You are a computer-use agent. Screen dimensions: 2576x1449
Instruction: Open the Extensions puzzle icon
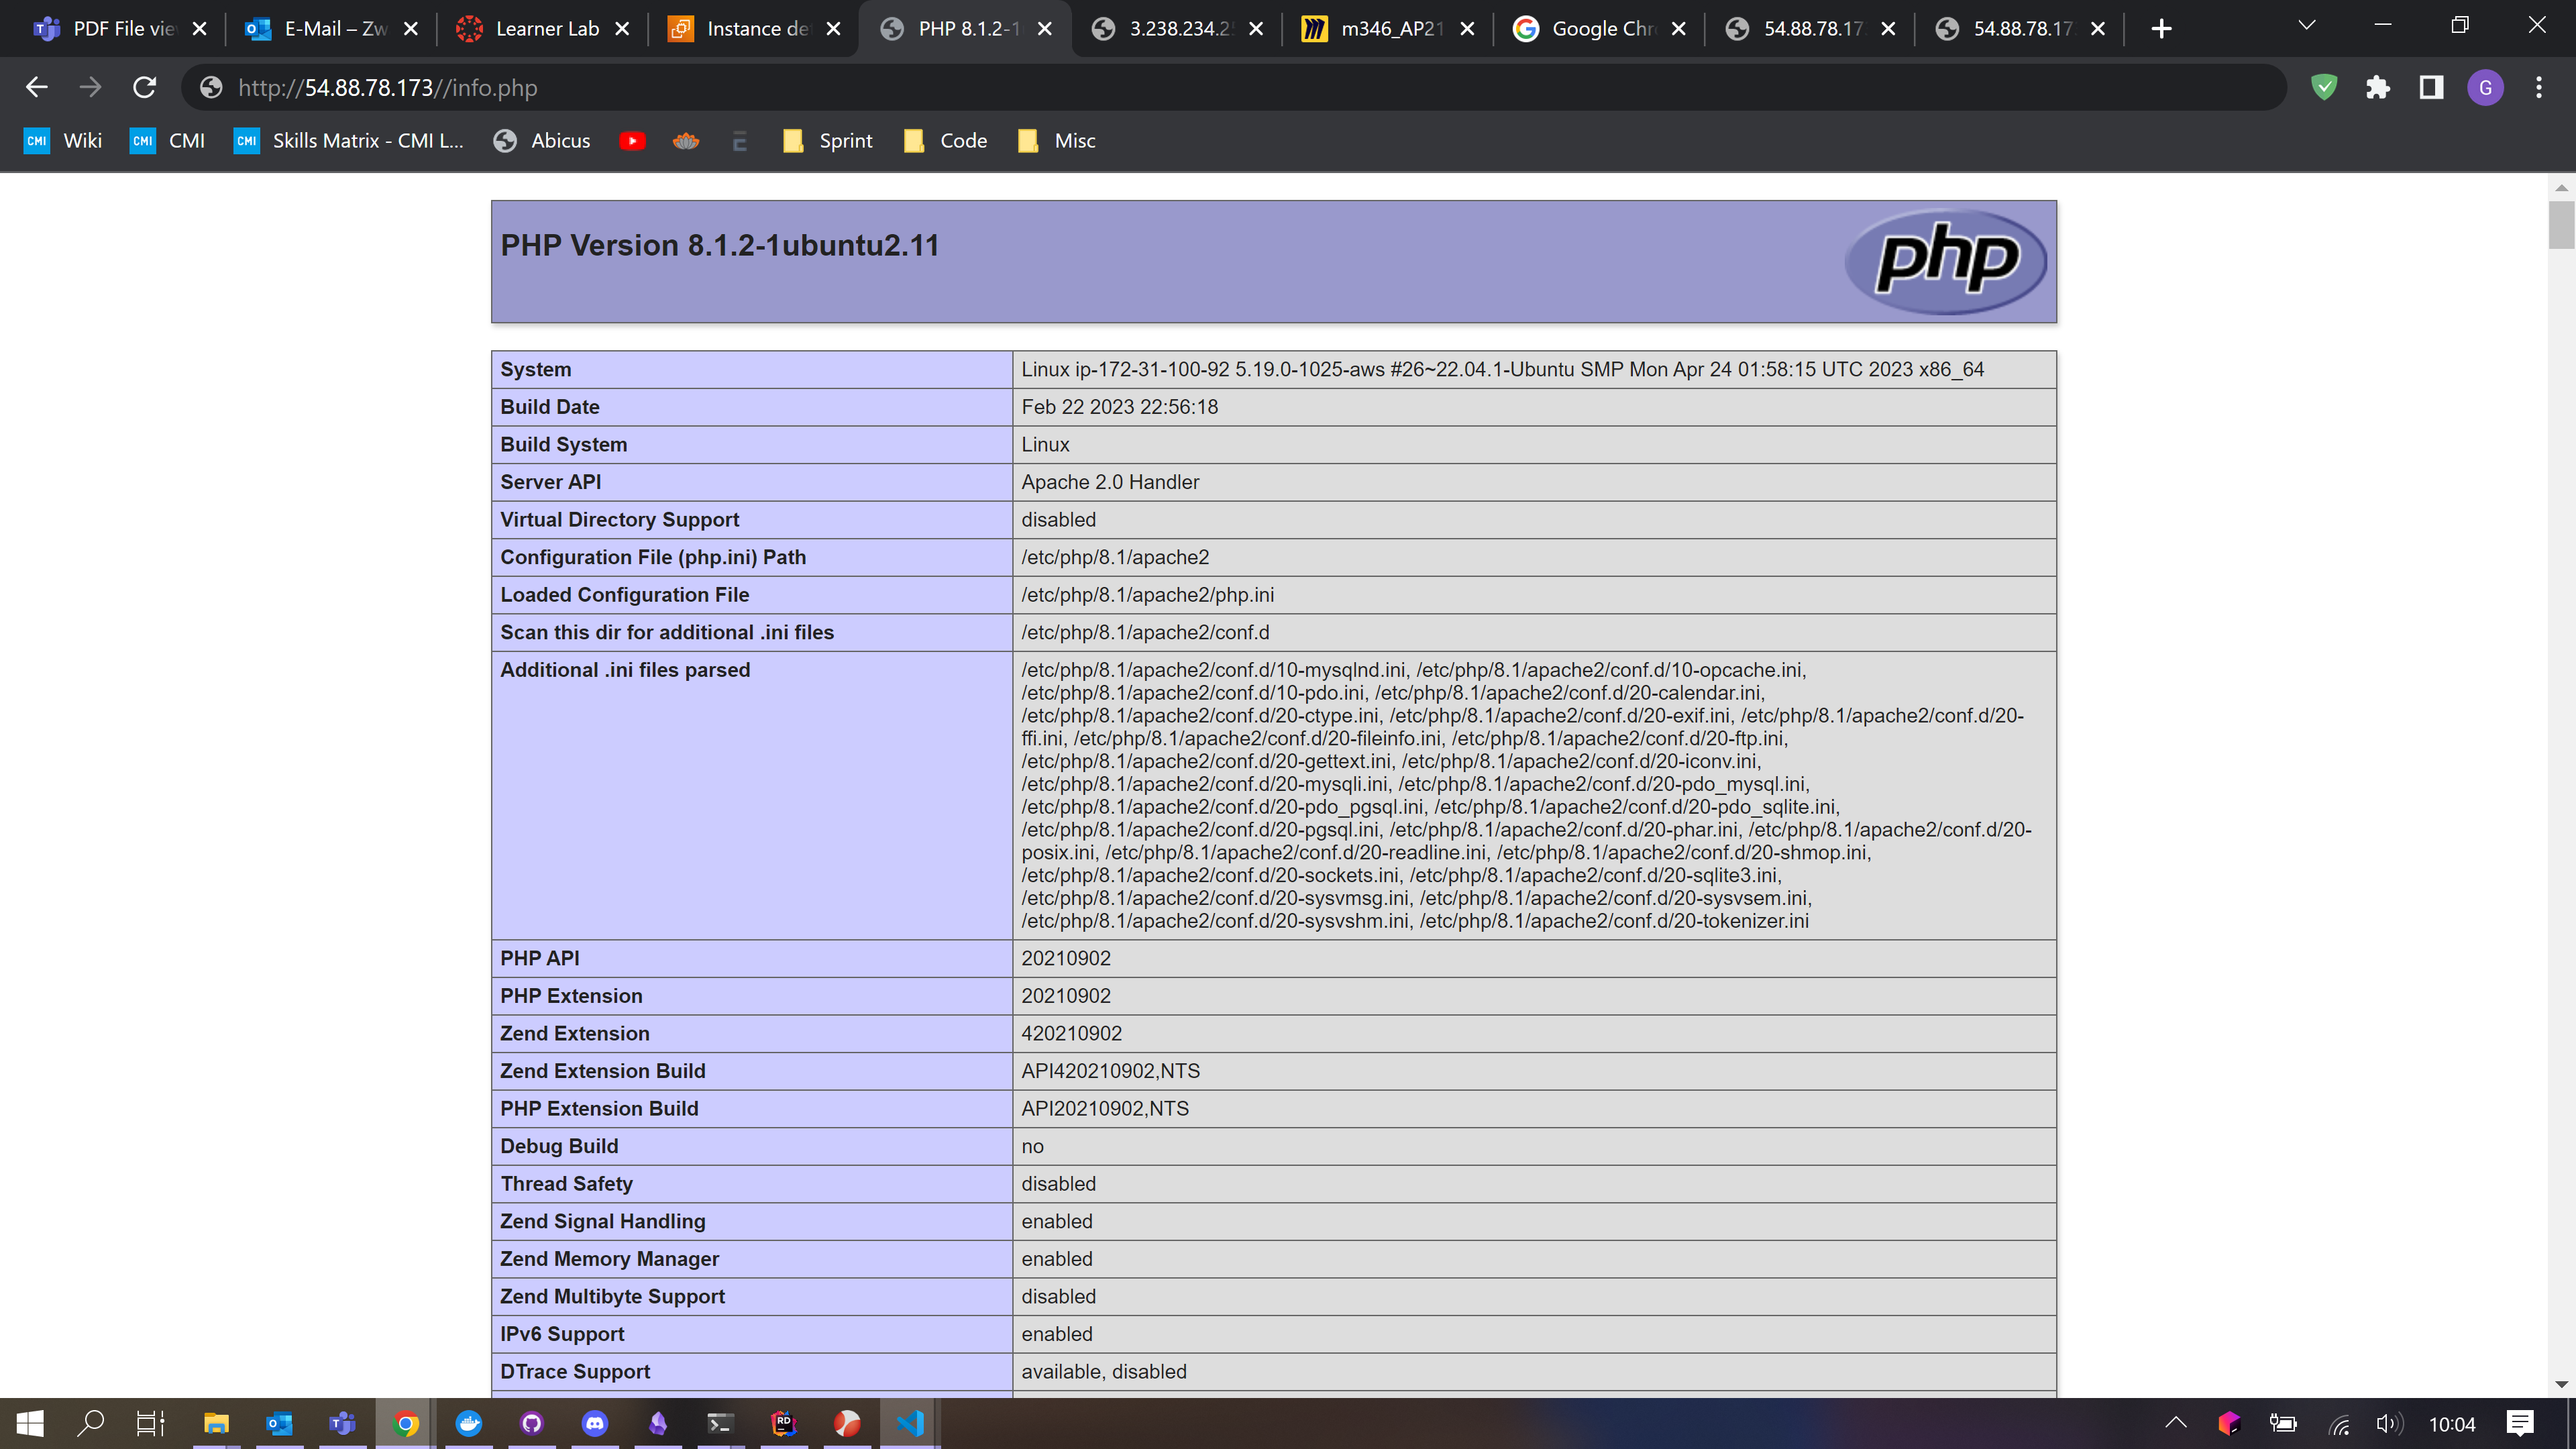pos(2377,88)
